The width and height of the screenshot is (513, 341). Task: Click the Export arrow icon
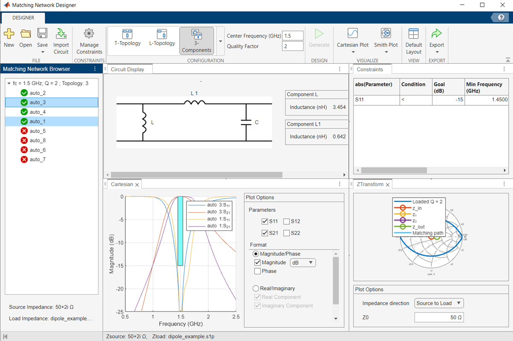436,34
